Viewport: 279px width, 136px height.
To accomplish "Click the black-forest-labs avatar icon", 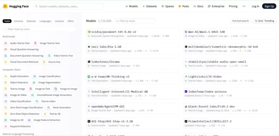I will [186, 107].
